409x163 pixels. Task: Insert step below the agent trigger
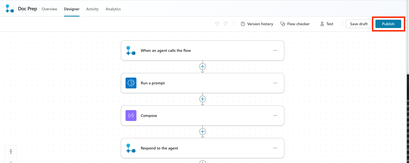pos(203,66)
